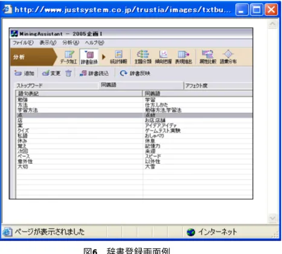Open the 分析(A) menu
This screenshot has width=282, height=254.
71,43
